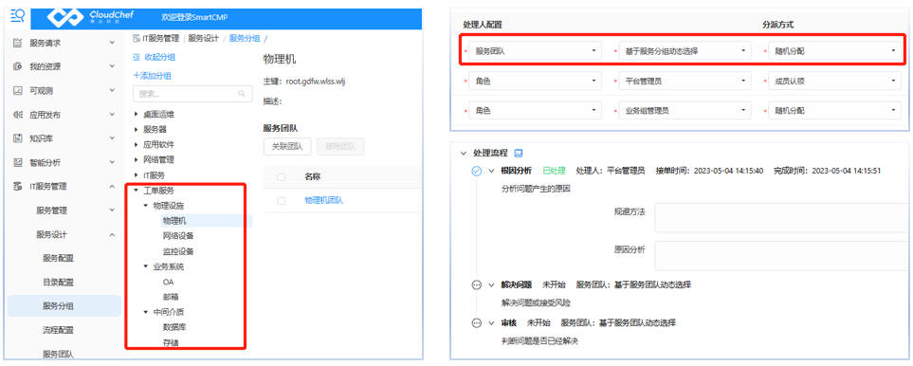Viewport: 913px width, 366px height.
Task: Select the 数据库 tree item
Action: [x=174, y=327]
